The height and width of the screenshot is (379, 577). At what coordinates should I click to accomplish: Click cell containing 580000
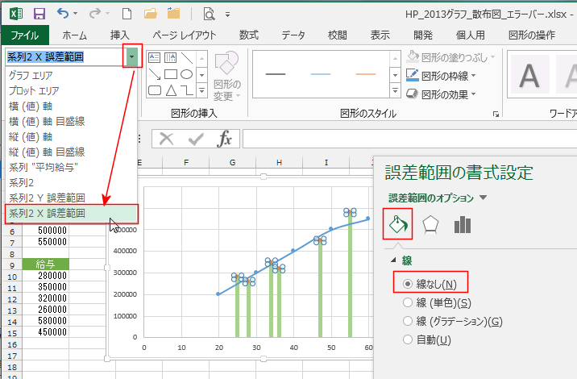(x=46, y=321)
